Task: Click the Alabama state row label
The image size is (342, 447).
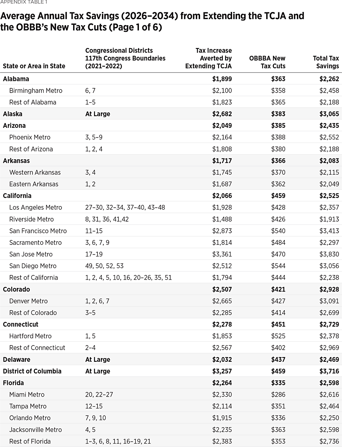Action: pyautogui.click(x=16, y=79)
